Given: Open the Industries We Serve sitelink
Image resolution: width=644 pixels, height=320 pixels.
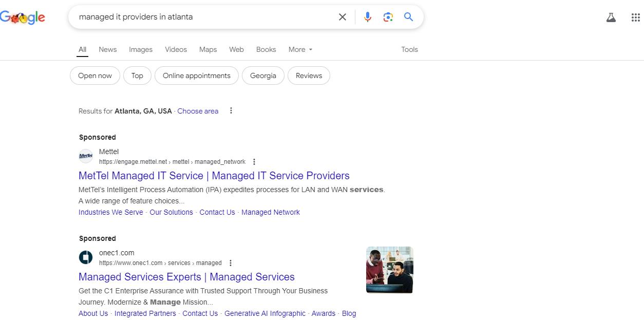Looking at the screenshot, I should click(x=111, y=212).
